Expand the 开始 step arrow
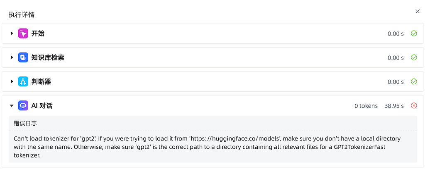Viewport: 425px width, 174px height. 12,33
